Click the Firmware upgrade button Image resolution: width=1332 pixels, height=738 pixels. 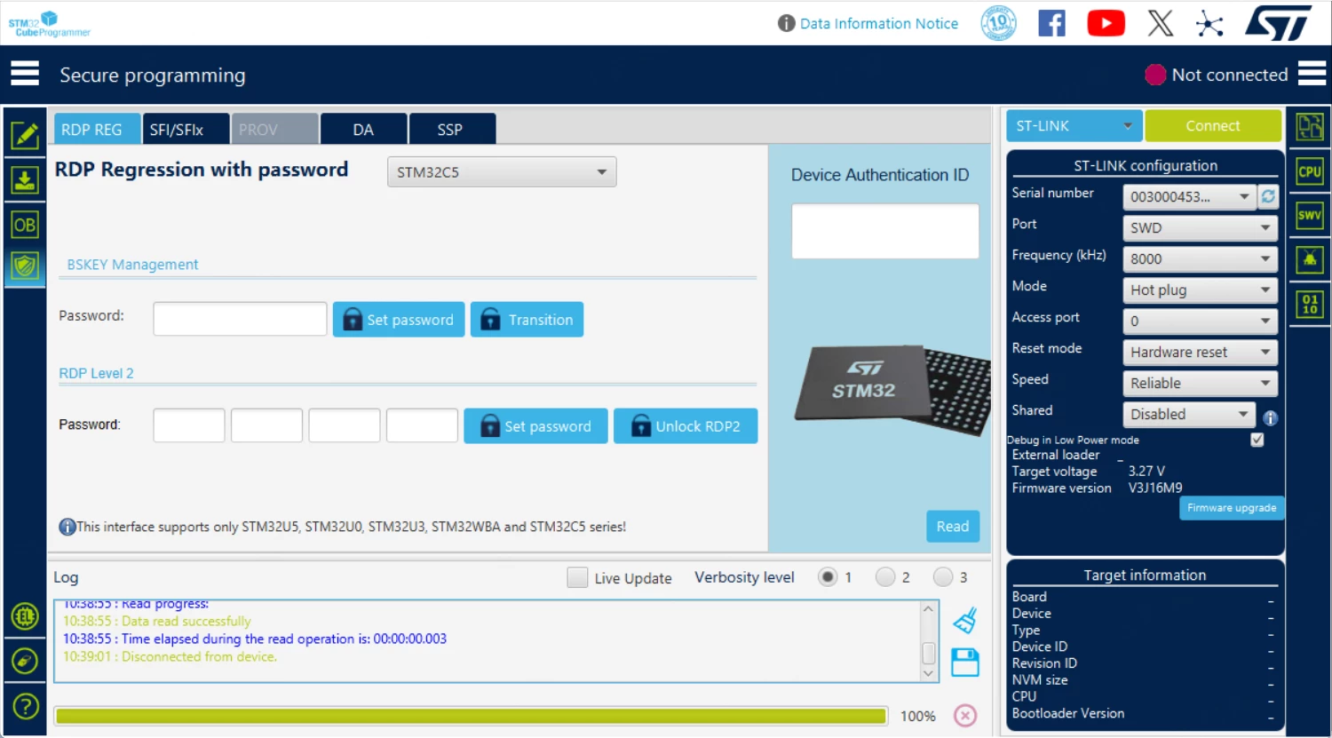1232,508
